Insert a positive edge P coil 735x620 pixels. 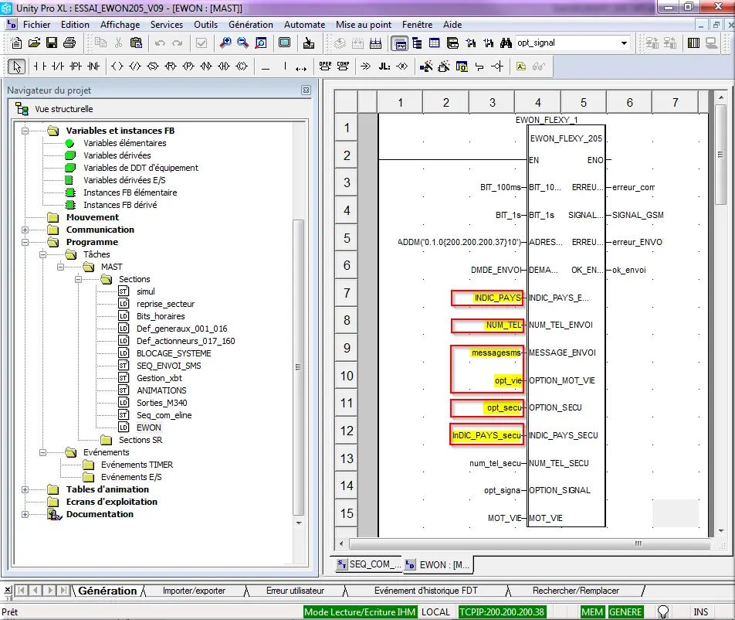(x=188, y=66)
